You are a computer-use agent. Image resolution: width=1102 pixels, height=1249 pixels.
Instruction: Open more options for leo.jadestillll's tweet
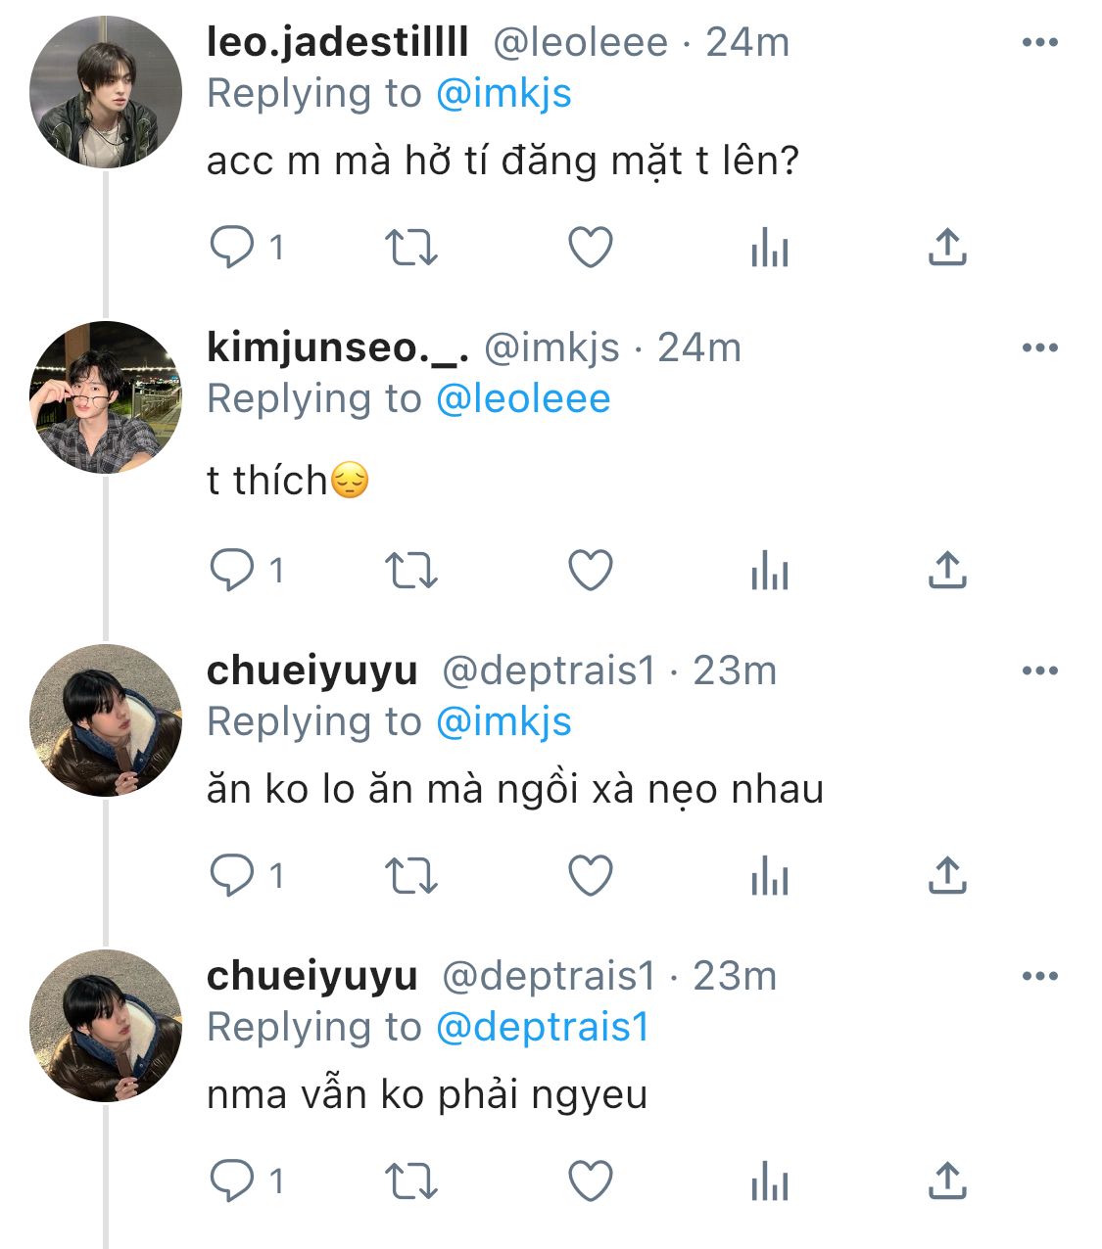[1039, 43]
